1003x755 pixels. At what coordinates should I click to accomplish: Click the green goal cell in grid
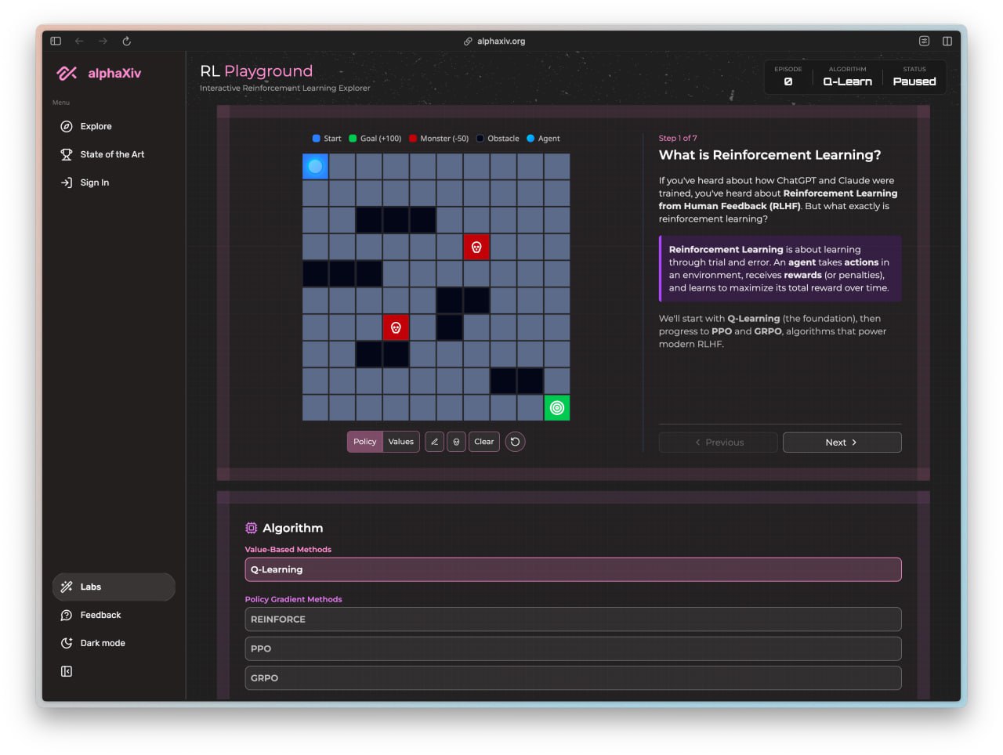point(556,408)
